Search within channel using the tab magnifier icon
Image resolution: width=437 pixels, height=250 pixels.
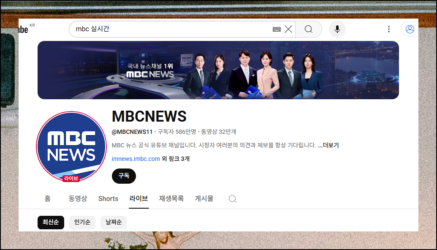pos(233,199)
